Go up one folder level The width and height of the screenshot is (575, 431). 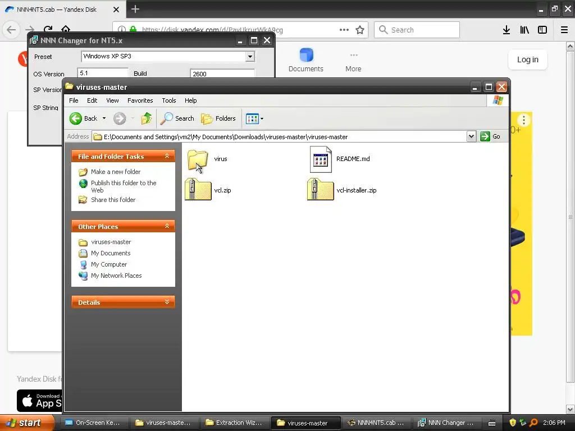pos(147,118)
